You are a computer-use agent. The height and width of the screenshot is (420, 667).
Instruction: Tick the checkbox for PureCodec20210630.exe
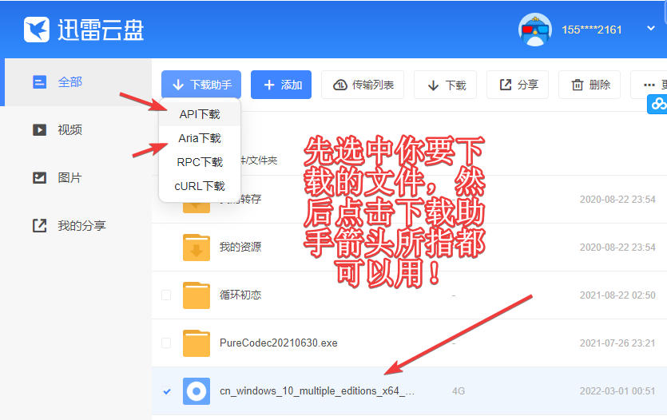coord(166,343)
